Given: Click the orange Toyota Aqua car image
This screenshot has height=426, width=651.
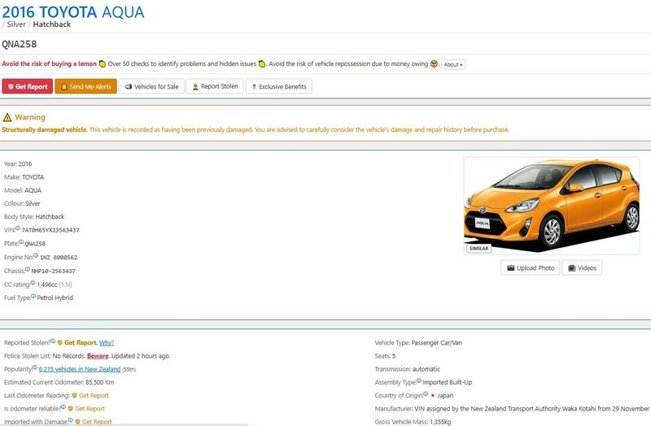Looking at the screenshot, I should click(552, 206).
